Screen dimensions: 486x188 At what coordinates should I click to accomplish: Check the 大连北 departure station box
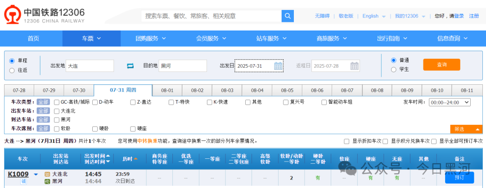pyautogui.click(x=56, y=111)
